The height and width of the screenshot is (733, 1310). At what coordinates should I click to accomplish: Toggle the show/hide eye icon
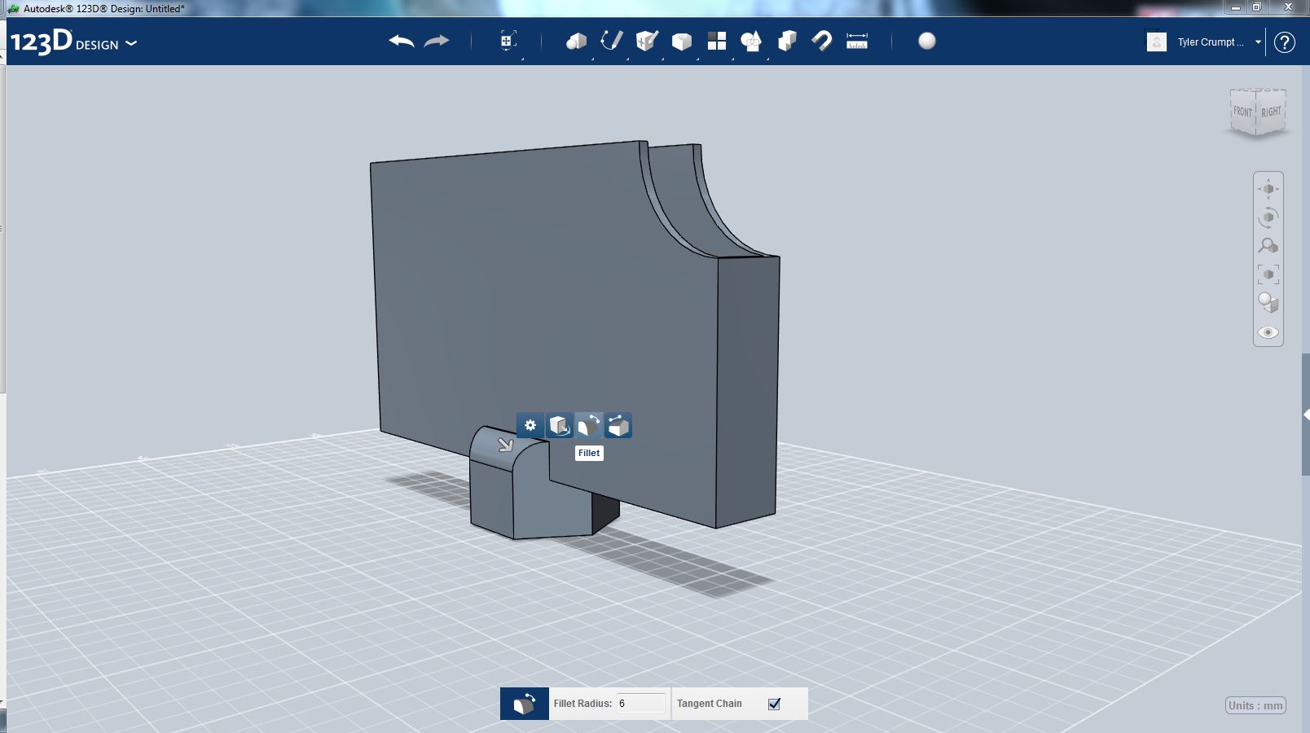coord(1268,332)
